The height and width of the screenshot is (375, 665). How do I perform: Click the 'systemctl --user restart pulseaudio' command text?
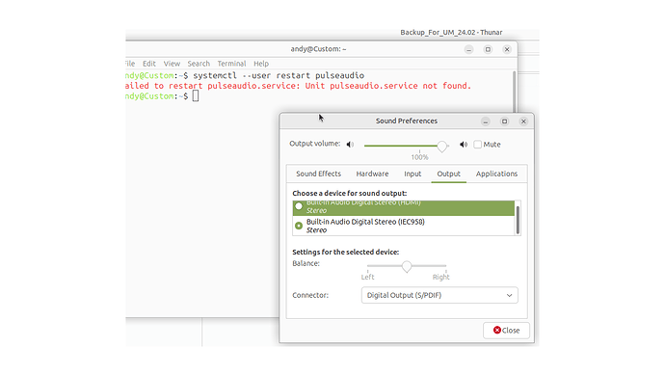pos(279,75)
